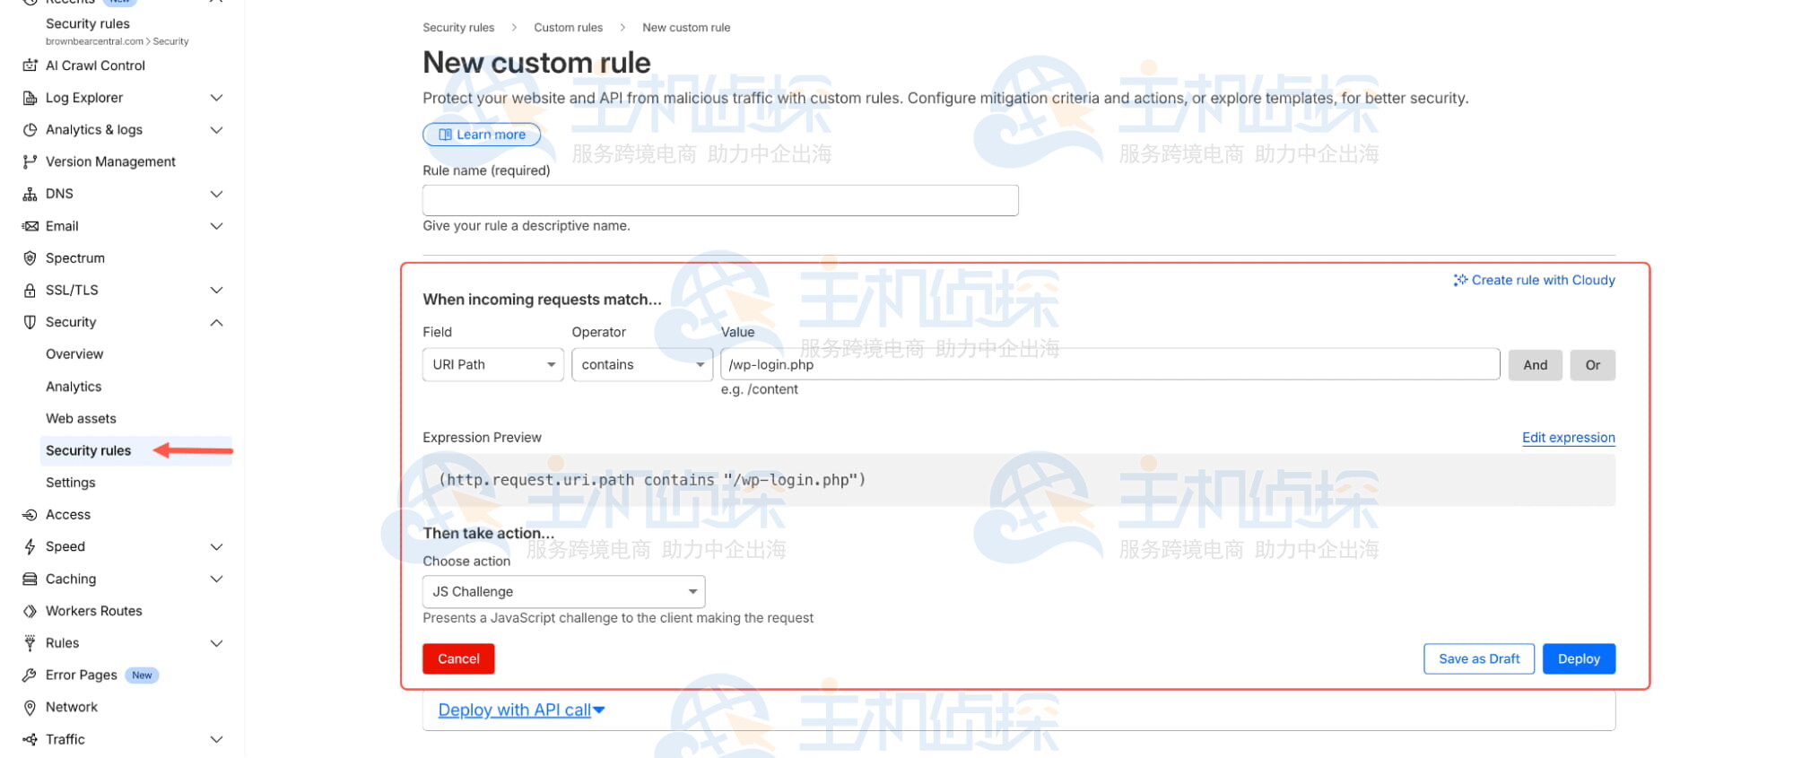The width and height of the screenshot is (1793, 758).
Task: Click the Version Management branch icon
Action: point(30,161)
